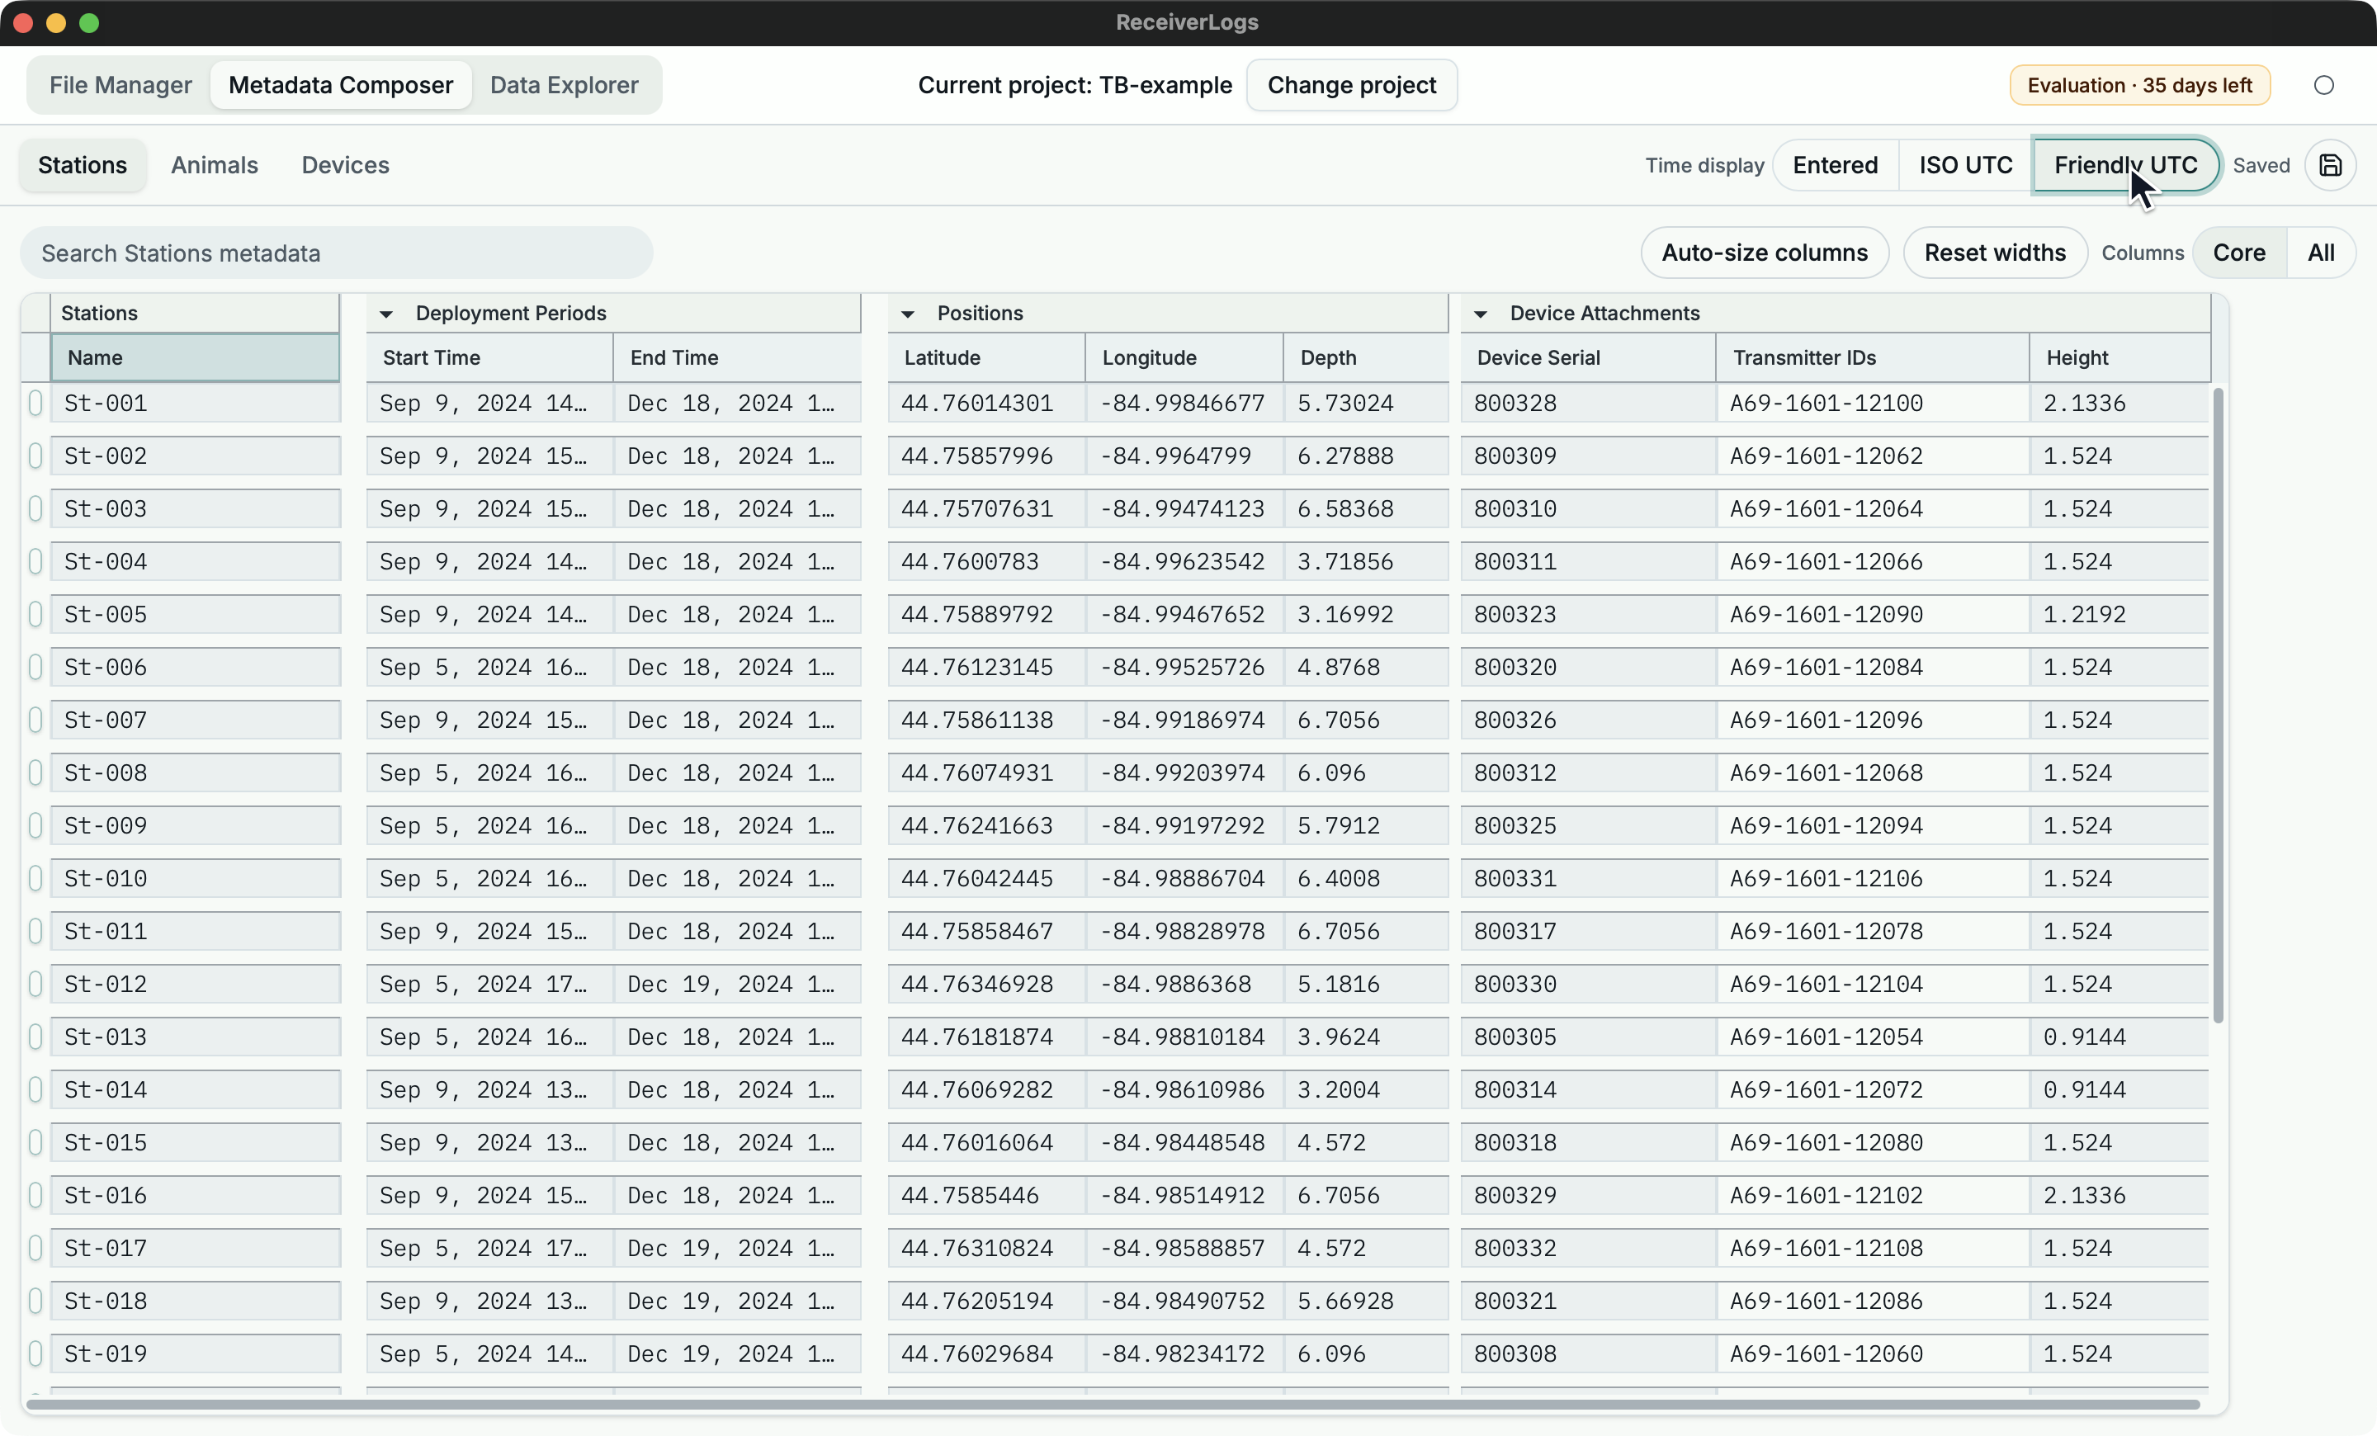Select the row handle for St-019
Screen dimensions: 2377x1436
tap(35, 1354)
